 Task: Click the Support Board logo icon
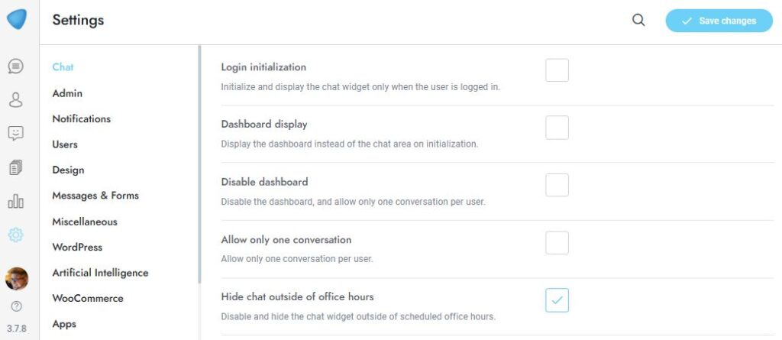pyautogui.click(x=16, y=20)
